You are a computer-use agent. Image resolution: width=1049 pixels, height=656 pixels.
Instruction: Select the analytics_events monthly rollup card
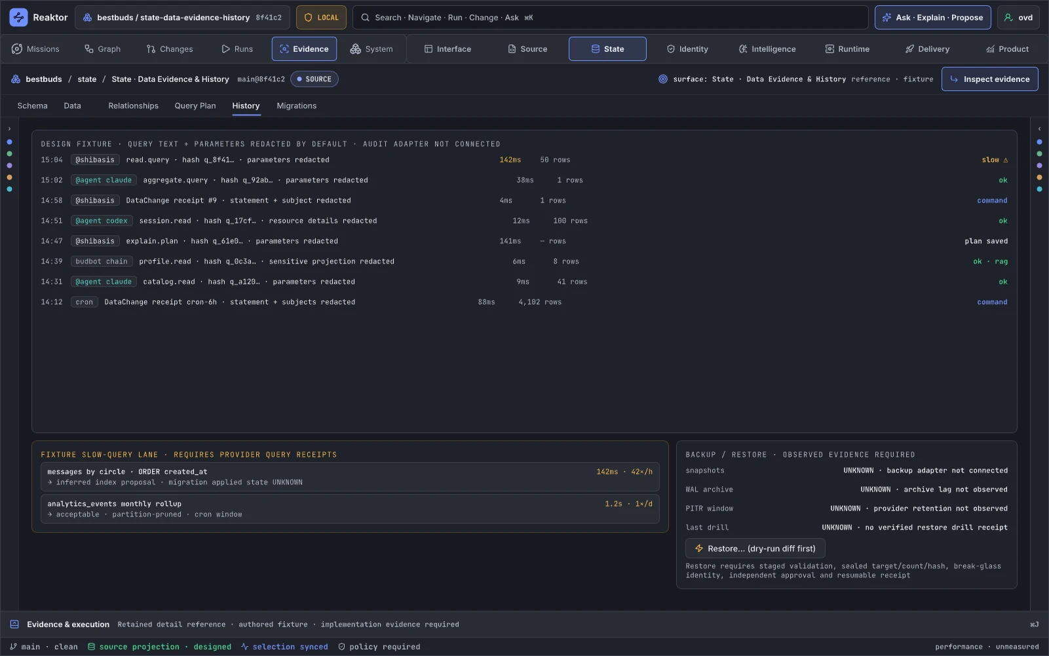pyautogui.click(x=350, y=509)
